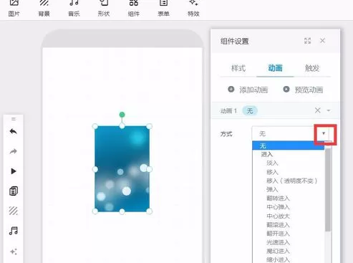
Task: Choose 弹入 animation option
Action: click(272, 189)
